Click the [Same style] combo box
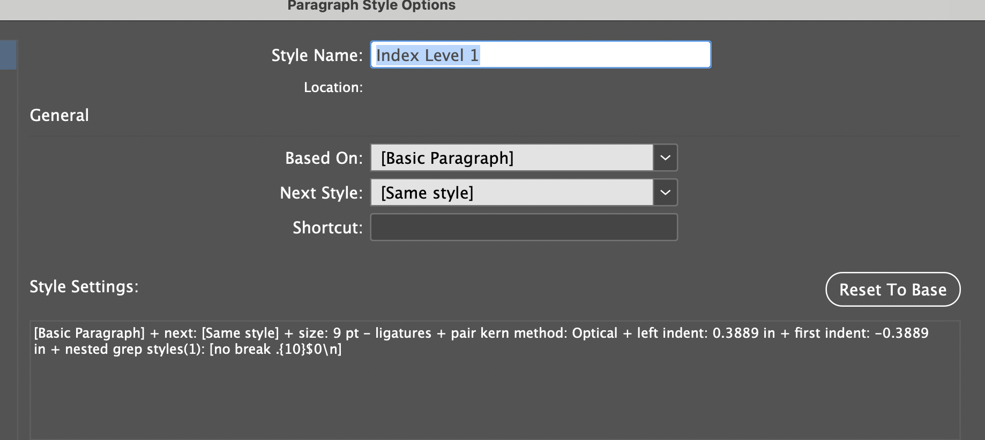The width and height of the screenshot is (985, 440). (512, 193)
